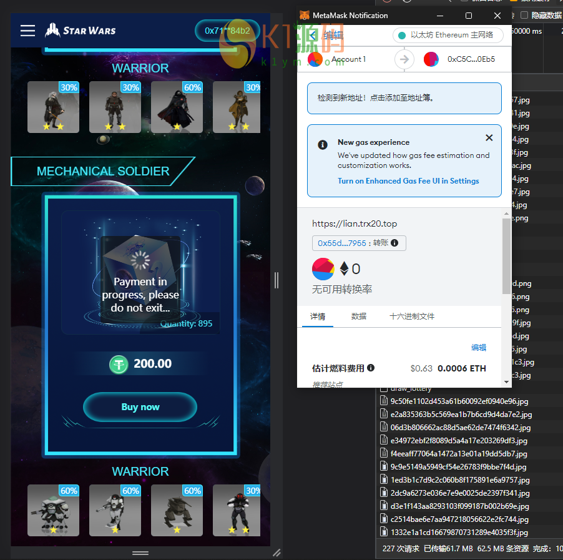Switch to the 十六进制文件 tab

tap(412, 317)
